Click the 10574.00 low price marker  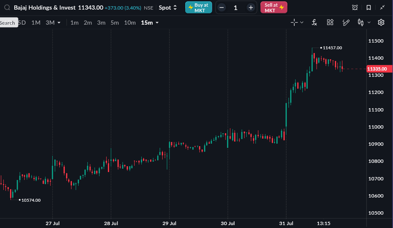point(31,200)
